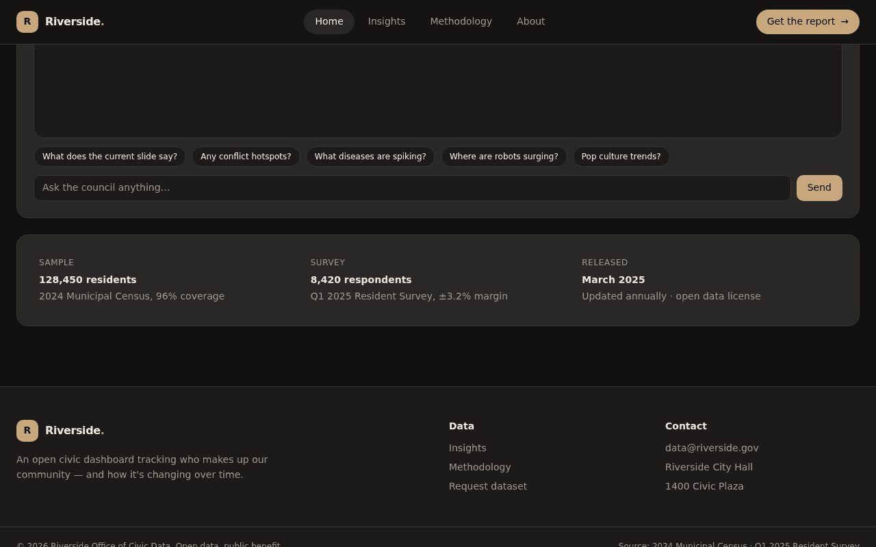Screen dimensions: 876x547
Task: Click the '8,420 respondents' survey figure
Action: [x=361, y=280]
